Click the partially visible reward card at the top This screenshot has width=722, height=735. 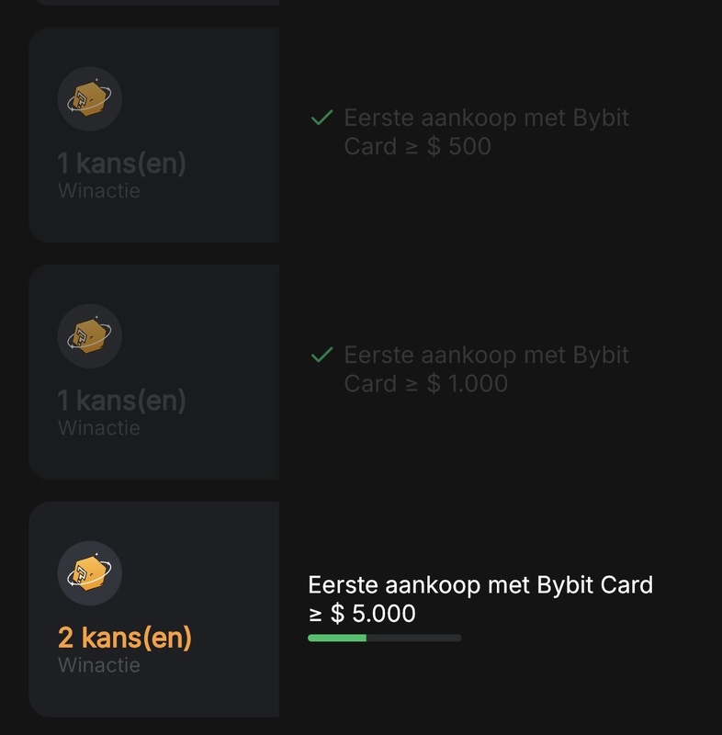pos(153,3)
